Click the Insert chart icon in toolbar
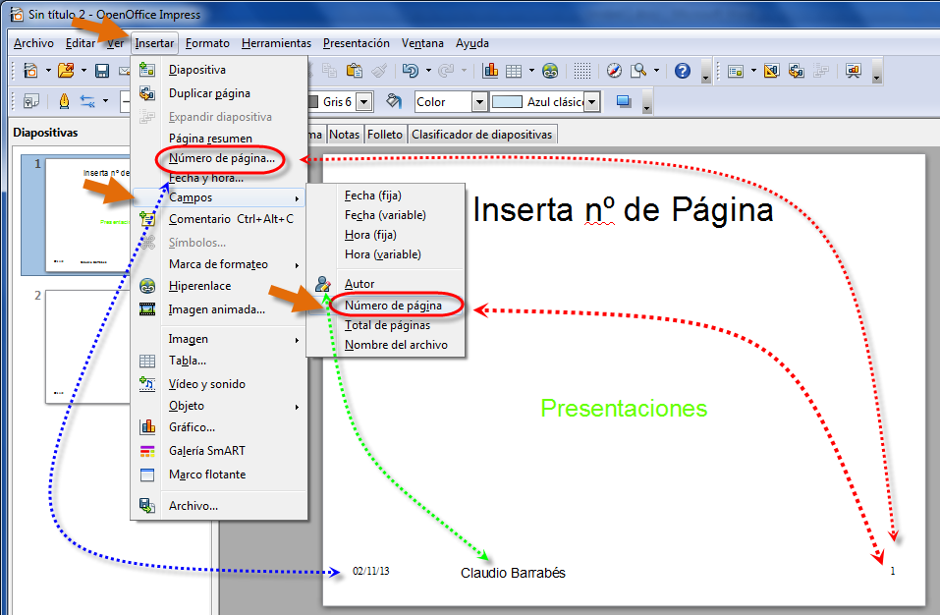This screenshot has height=615, width=940. 490,71
